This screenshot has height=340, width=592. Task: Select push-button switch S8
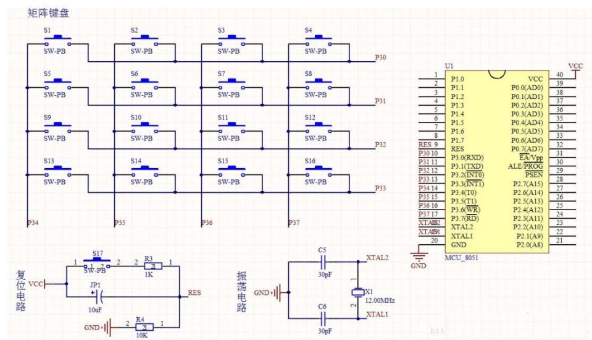(319, 85)
